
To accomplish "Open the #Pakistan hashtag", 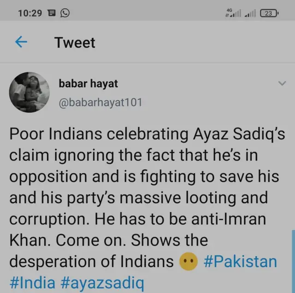I will pyautogui.click(x=240, y=262).
